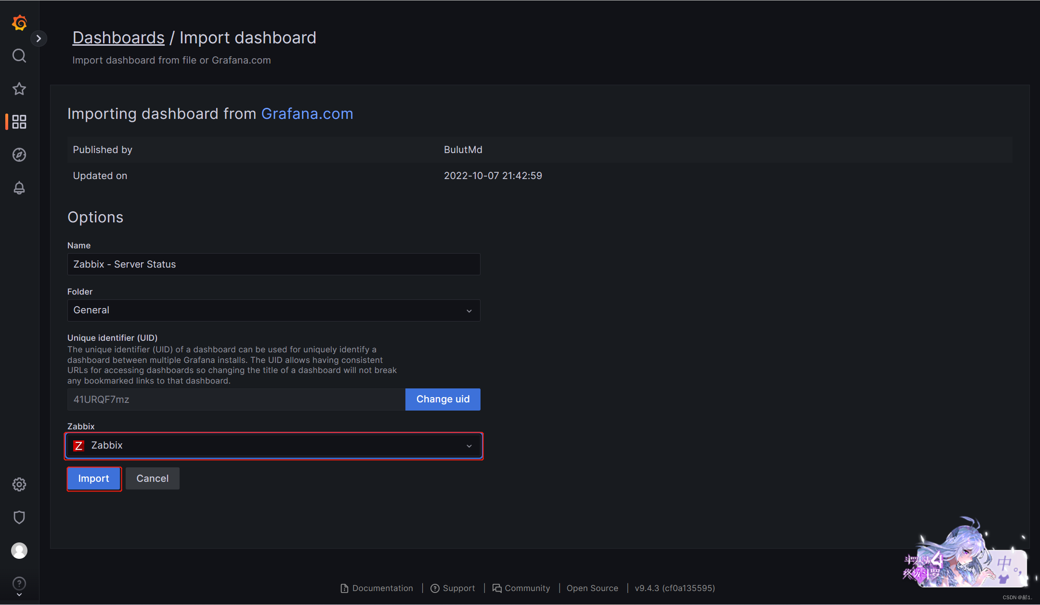The height and width of the screenshot is (605, 1040).
Task: Open the Explore compass icon
Action: 19,155
